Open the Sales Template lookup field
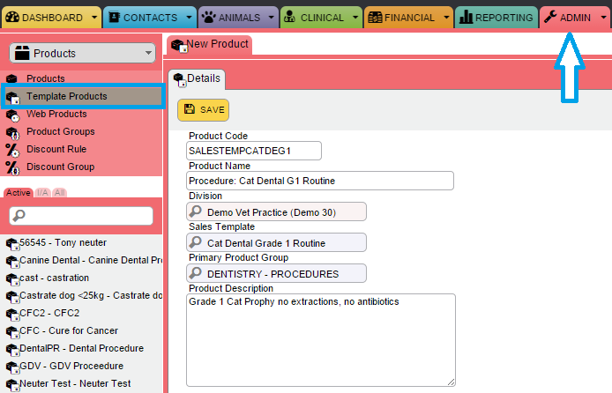Screen dimensions: 612x393 point(276,242)
